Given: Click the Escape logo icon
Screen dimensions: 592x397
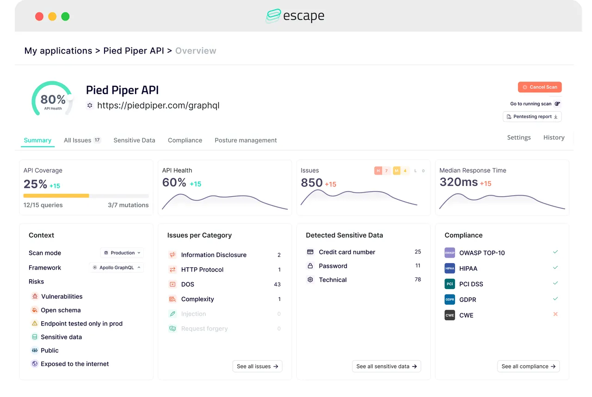Looking at the screenshot, I should click(273, 16).
